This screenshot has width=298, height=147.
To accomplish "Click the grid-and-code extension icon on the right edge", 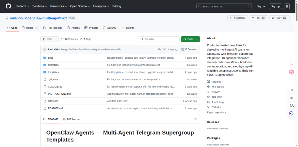I will click(291, 106).
